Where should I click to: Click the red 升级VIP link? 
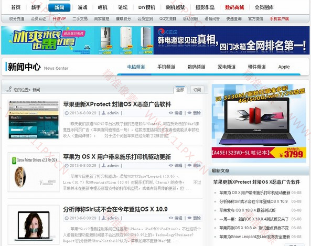pyautogui.click(x=59, y=19)
